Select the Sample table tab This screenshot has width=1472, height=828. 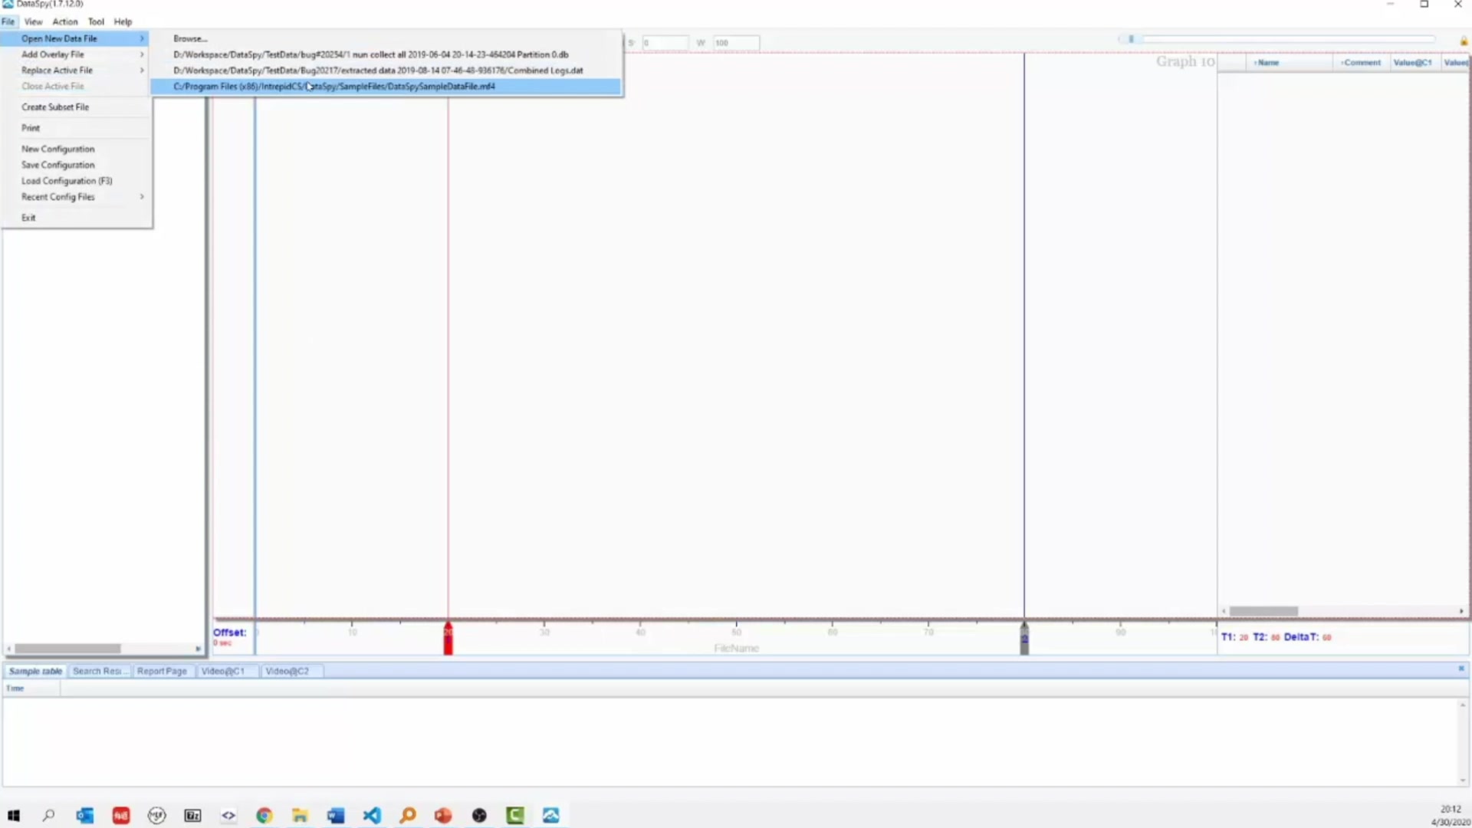pos(34,670)
